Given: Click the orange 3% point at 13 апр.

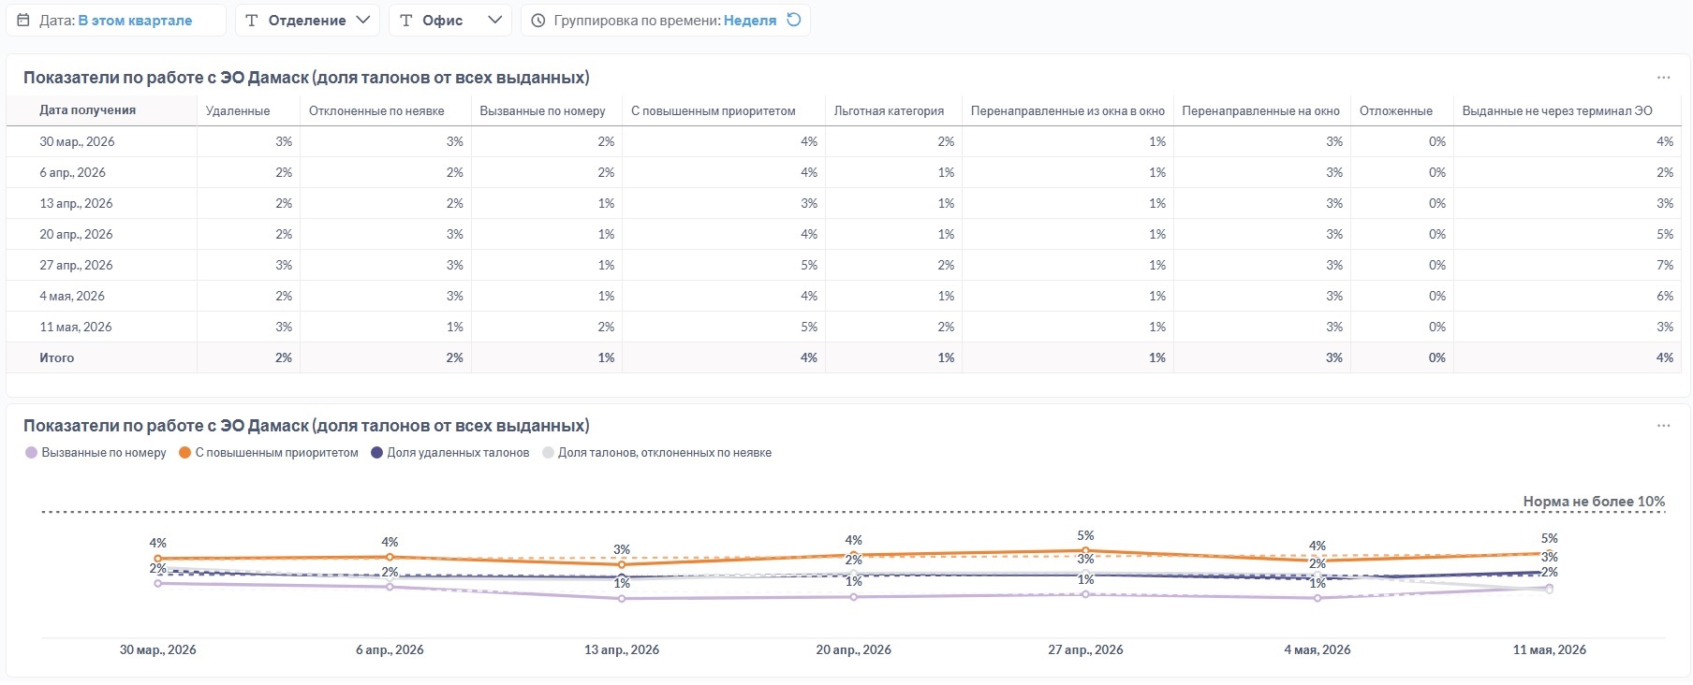Looking at the screenshot, I should click(x=622, y=564).
